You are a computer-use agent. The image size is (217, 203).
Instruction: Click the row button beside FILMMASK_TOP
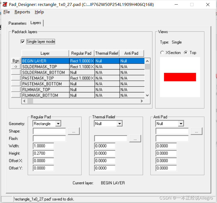pyautogui.click(x=16, y=89)
